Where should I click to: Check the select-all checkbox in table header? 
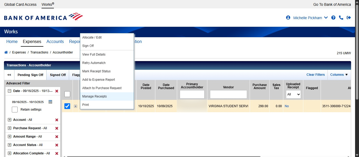click(67, 94)
